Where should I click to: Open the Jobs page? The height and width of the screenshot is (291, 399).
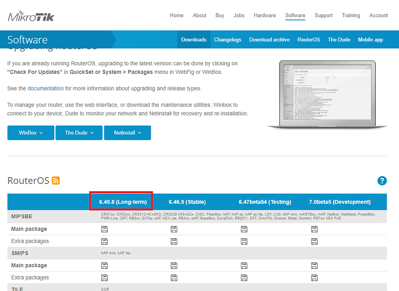click(x=239, y=15)
